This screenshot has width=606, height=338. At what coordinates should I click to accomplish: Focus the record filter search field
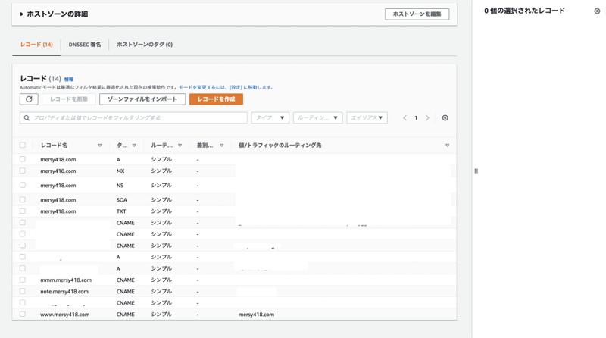point(136,118)
